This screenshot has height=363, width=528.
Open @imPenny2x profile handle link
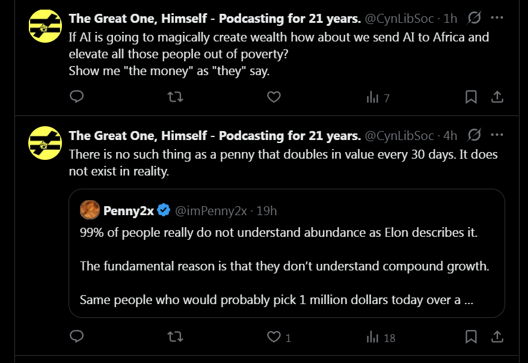tap(211, 210)
